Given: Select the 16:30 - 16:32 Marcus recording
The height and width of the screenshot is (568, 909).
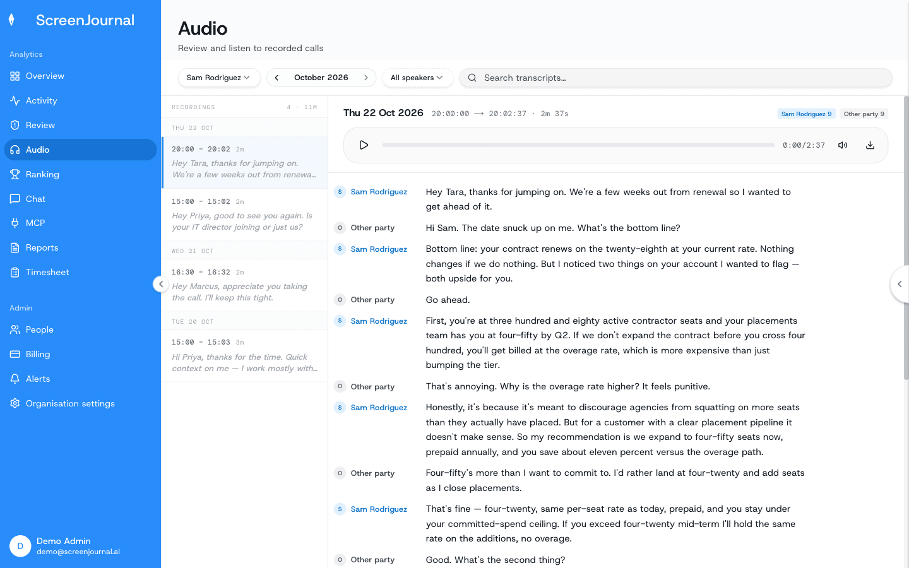Looking at the screenshot, I should point(245,285).
